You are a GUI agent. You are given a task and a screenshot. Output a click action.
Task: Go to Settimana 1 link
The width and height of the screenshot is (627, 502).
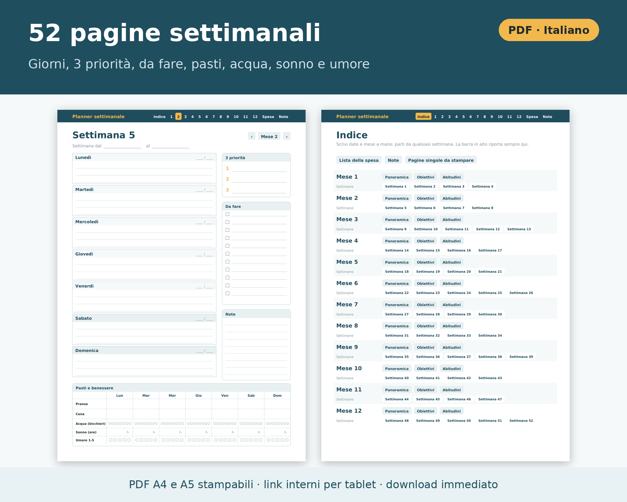point(396,186)
